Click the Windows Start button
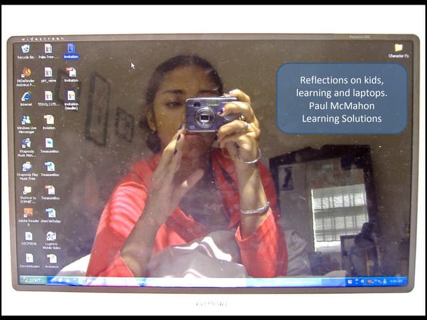Image resolution: width=427 pixels, height=320 pixels. [33, 281]
